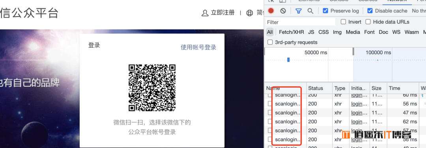Image resolution: width=426 pixels, height=148 pixels.
Task: Uncheck the Preserve log checkbox
Action: [x=325, y=11]
